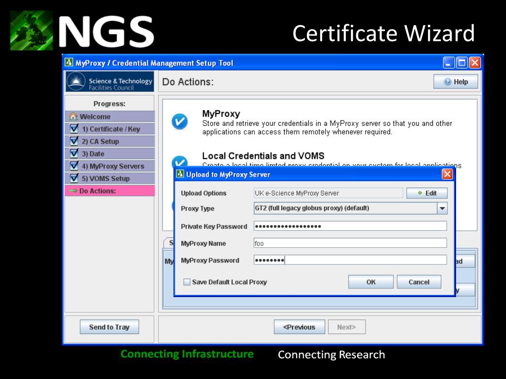Click the 'Local Credentials and VOMS' heading
This screenshot has height=379, width=506.
(x=263, y=156)
